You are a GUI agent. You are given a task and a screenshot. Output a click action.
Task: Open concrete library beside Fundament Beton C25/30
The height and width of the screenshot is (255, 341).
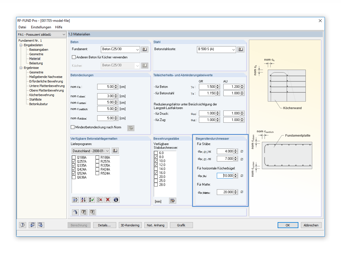(x=145, y=49)
